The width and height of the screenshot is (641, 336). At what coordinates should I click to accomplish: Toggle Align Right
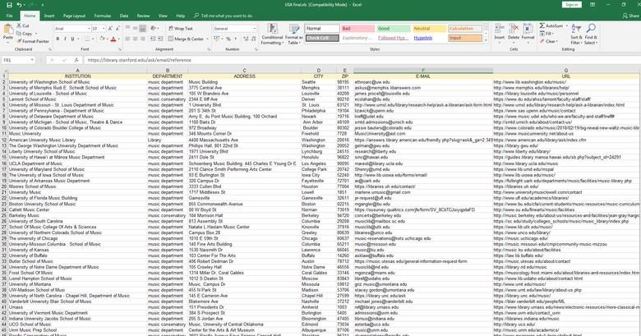point(142,39)
